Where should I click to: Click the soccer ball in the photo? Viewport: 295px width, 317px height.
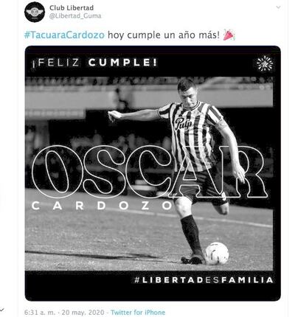coord(217,254)
